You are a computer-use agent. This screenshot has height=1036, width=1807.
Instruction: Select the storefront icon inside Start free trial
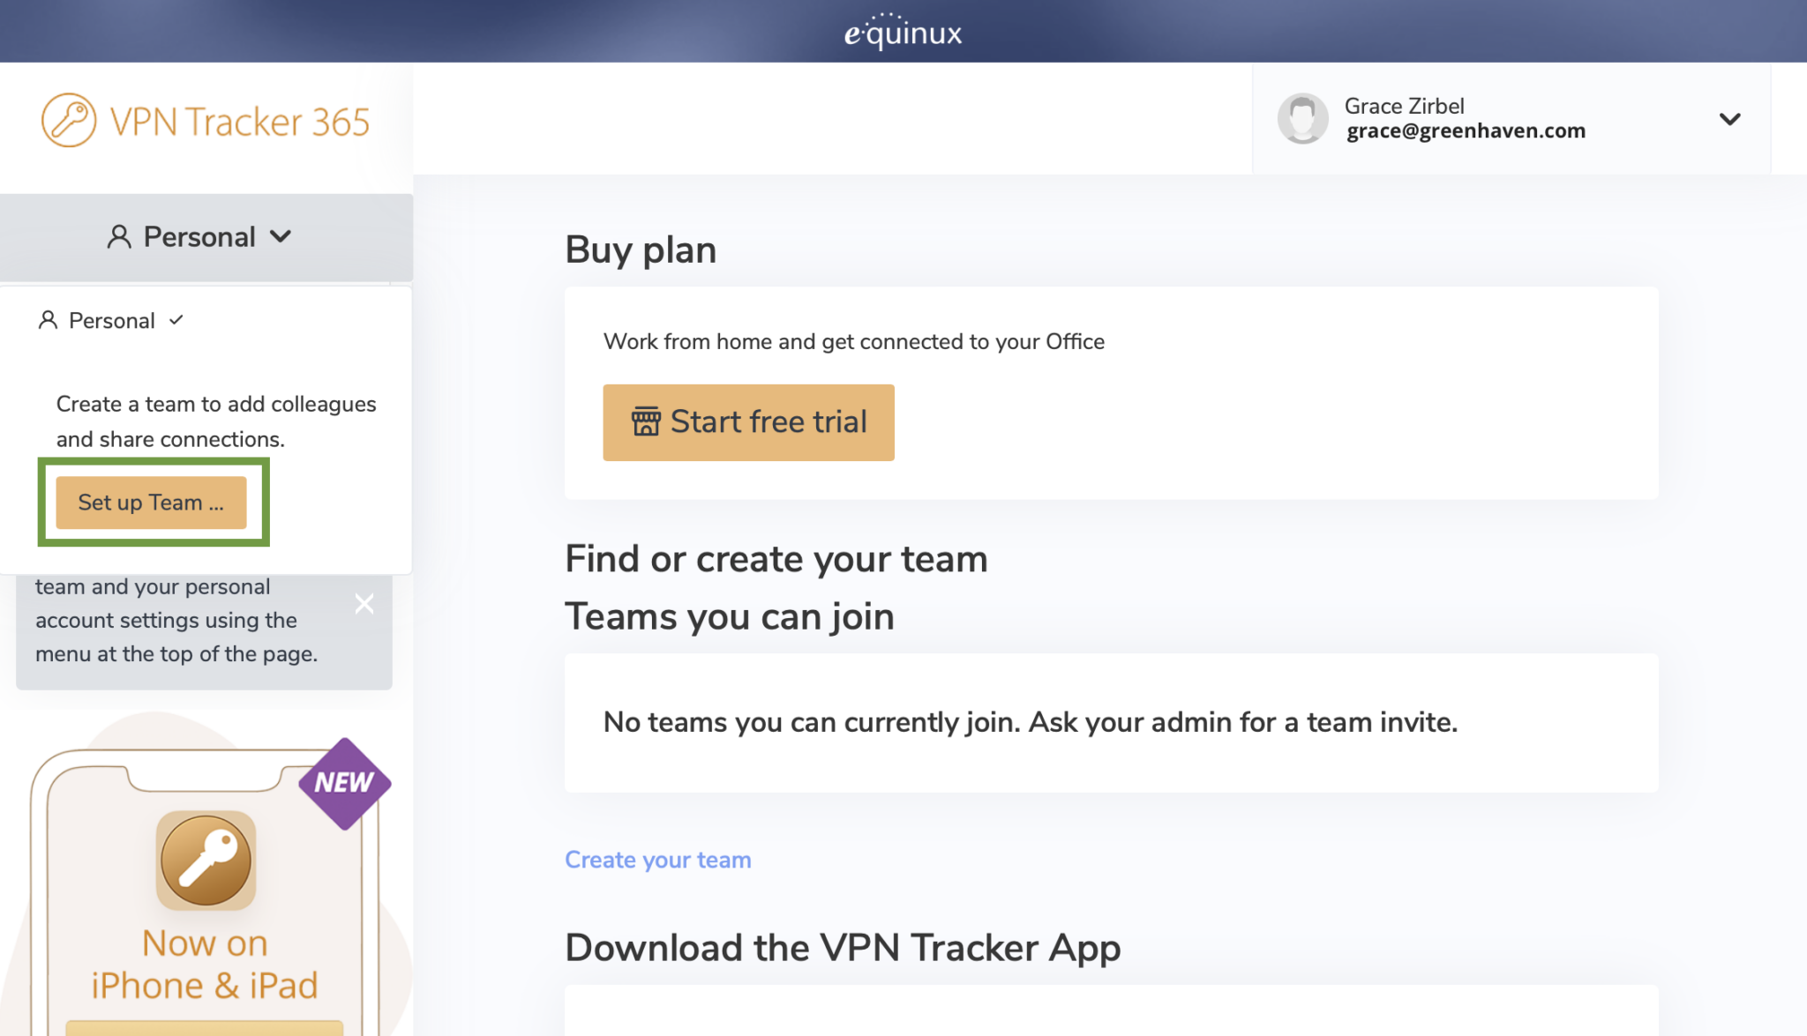pos(648,421)
